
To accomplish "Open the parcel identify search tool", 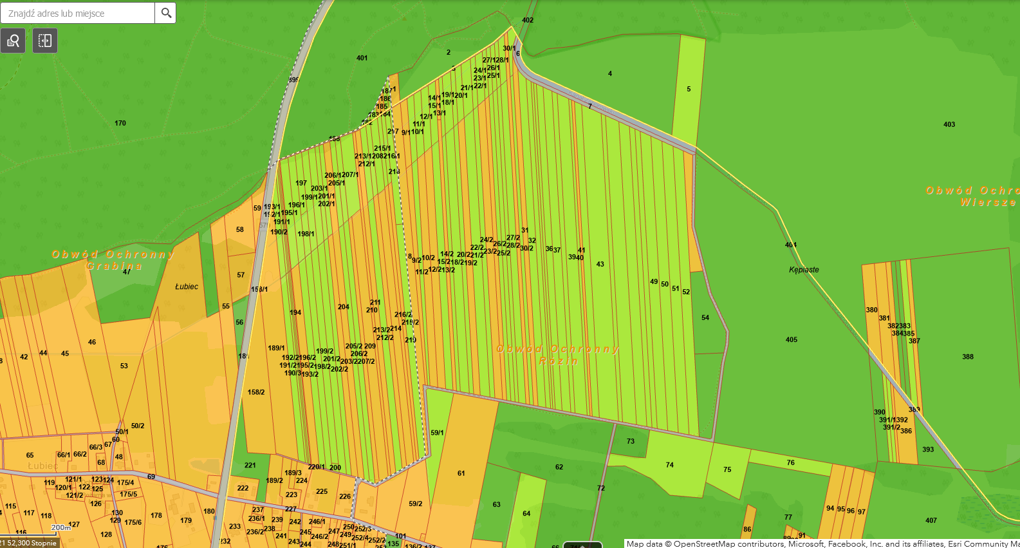I will 13,41.
